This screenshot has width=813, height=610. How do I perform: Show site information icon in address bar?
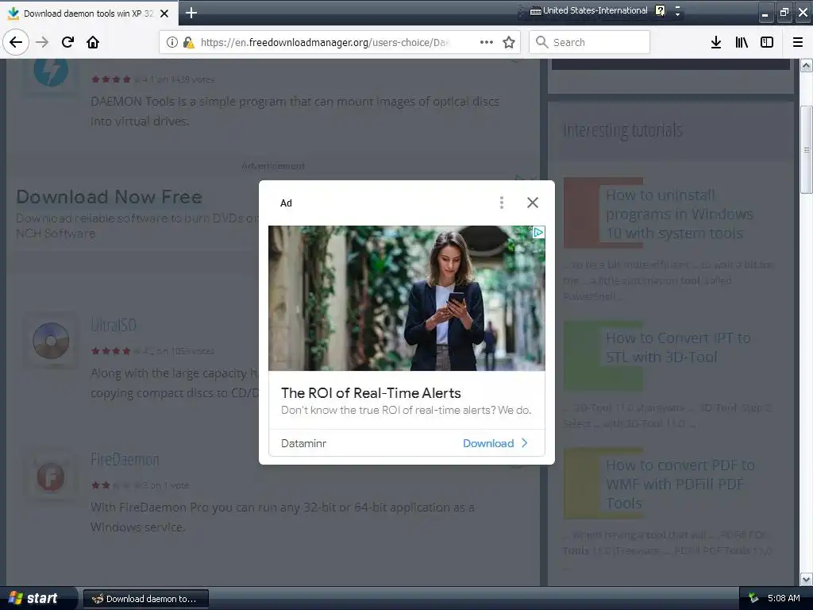[172, 42]
